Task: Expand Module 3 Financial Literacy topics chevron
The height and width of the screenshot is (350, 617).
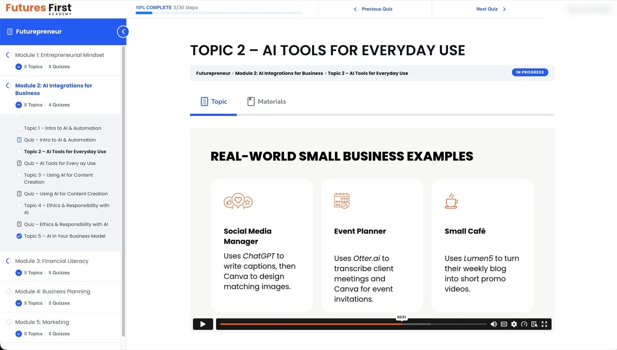Action: coord(19,273)
